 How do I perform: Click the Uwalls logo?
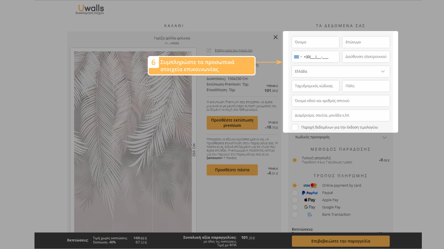[90, 10]
